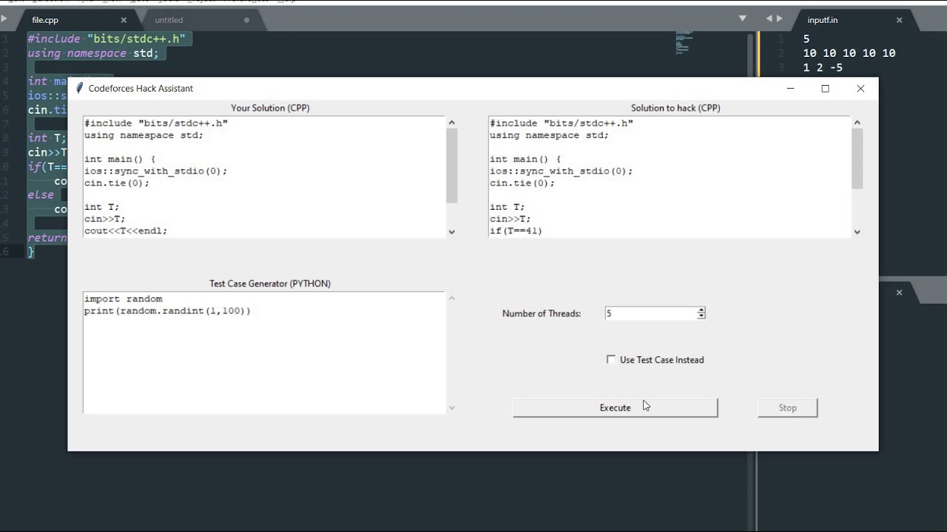Click unsaved dot on untitled tab

pyautogui.click(x=246, y=20)
